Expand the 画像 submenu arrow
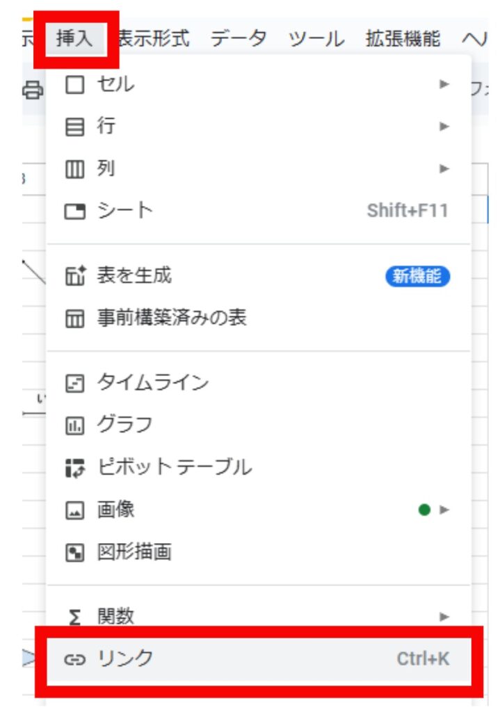This screenshot has height=712, width=500. point(444,510)
